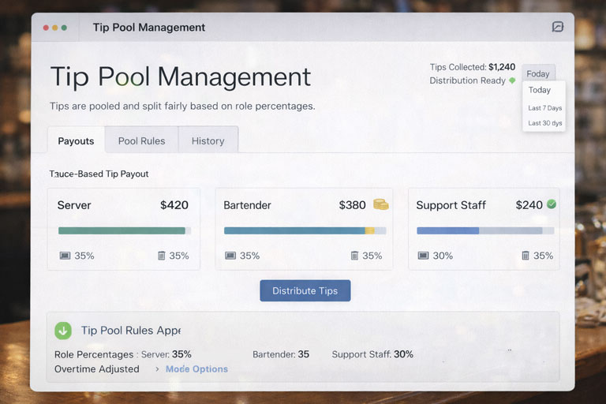Screen dimensions: 606x404
Task: Choose Last 30 days option
Action: point(545,123)
